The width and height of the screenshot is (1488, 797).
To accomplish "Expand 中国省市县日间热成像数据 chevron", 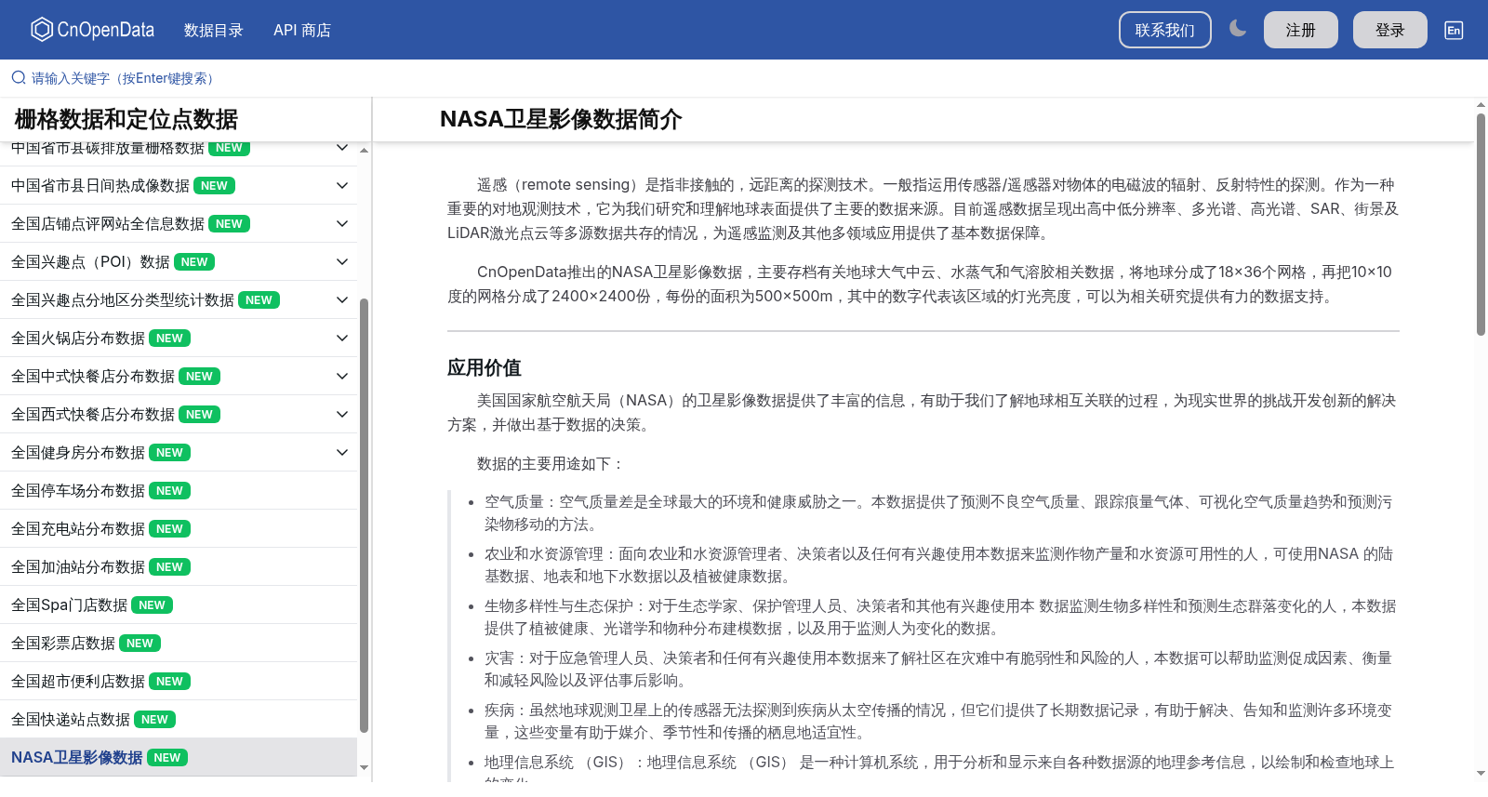I will point(342,186).
